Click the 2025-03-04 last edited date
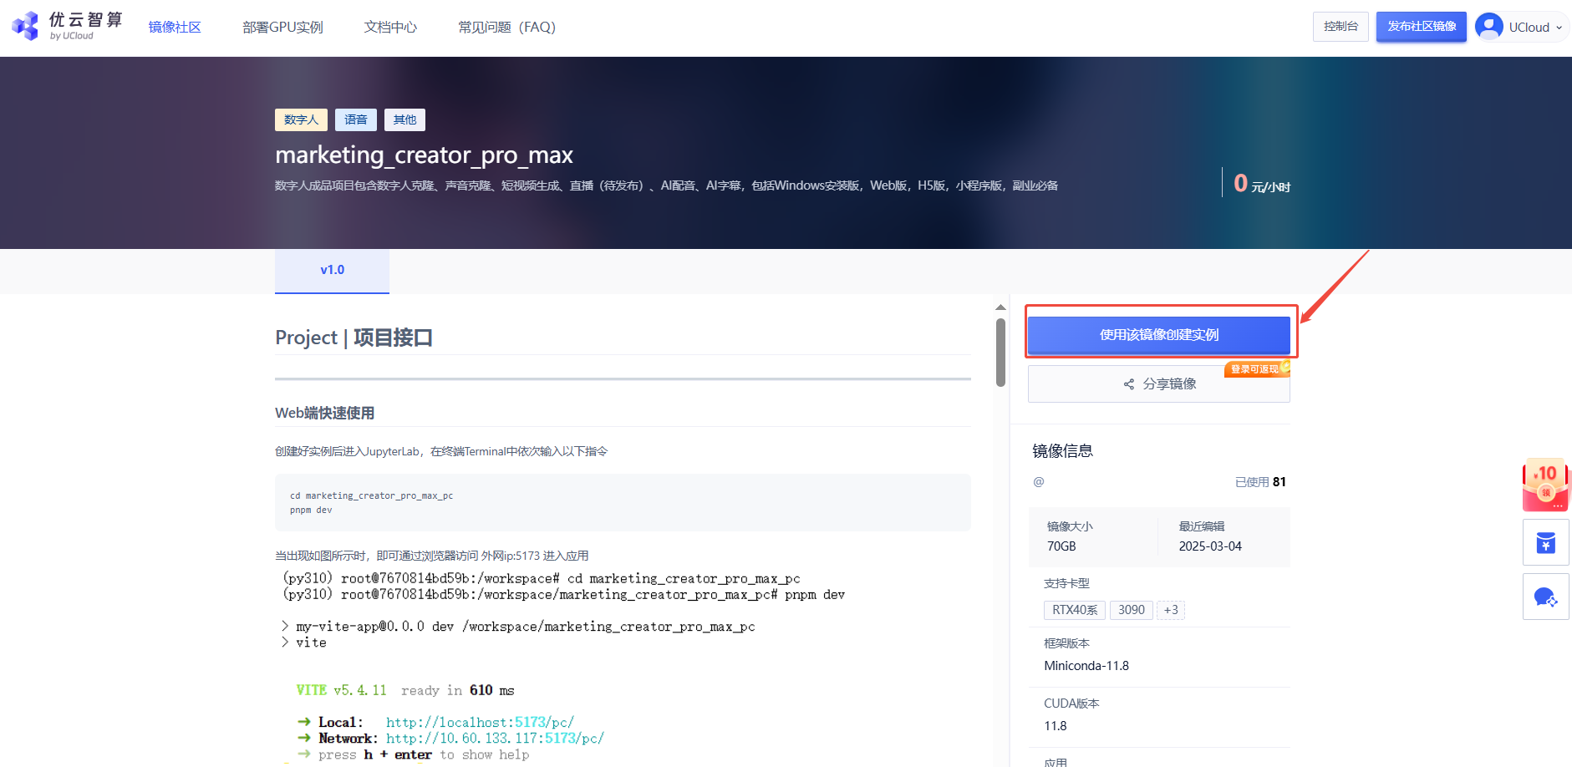This screenshot has width=1572, height=767. [1210, 546]
